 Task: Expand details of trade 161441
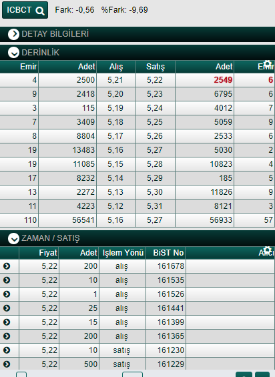point(7,308)
